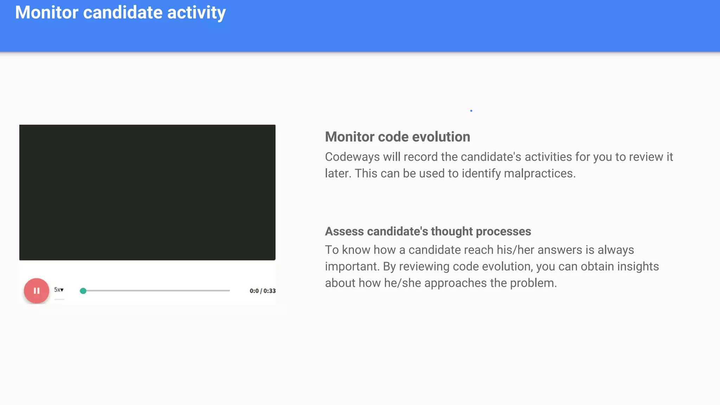Click 'approaches the problem' text at paragraph end
Viewport: 720px width, 405px height.
click(x=490, y=283)
